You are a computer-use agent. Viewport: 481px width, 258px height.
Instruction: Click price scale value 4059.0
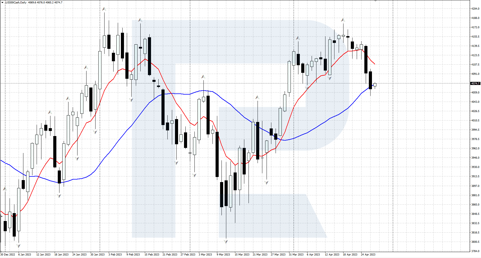[x=475, y=93]
